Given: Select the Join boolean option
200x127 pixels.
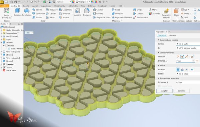Looking at the screenshot, I should coord(178,70).
